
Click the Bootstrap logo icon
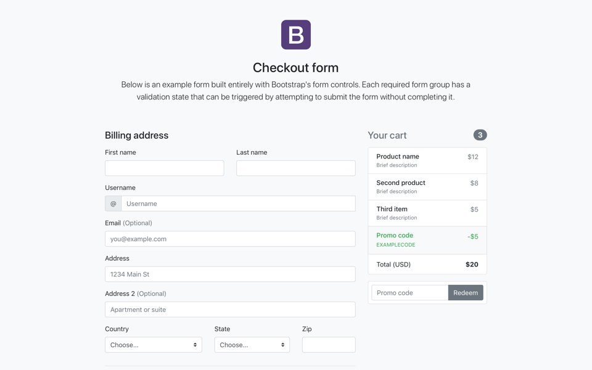[x=295, y=35]
